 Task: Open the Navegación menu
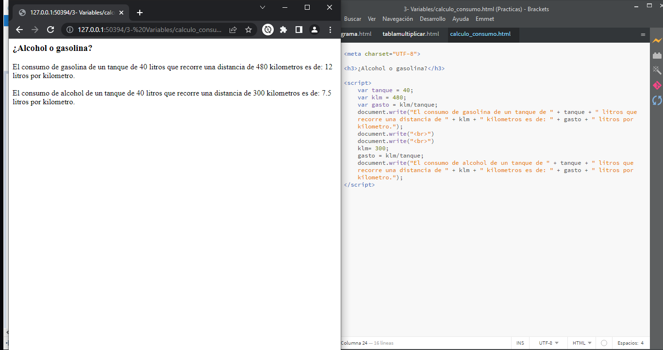click(398, 19)
